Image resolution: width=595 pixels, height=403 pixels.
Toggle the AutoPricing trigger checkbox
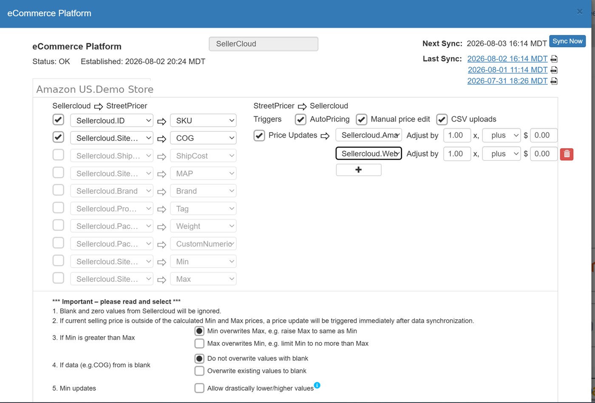coord(300,119)
